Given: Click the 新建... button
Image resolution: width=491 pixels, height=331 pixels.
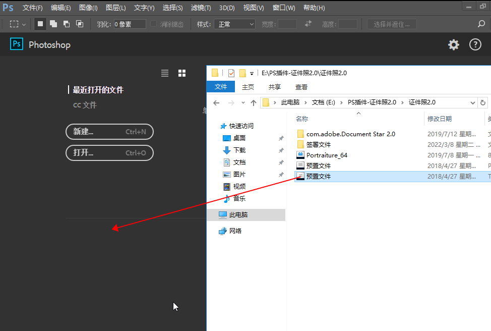Looking at the screenshot, I should click(x=109, y=132).
